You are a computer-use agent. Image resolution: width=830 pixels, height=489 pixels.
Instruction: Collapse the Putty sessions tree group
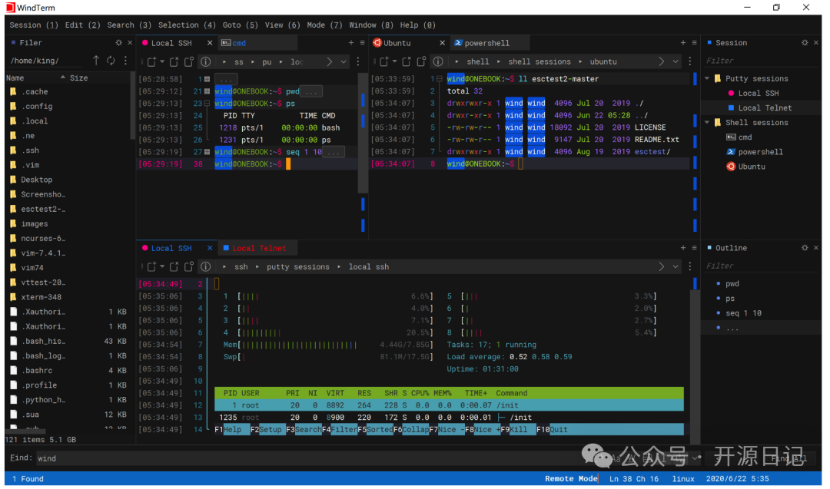(707, 78)
